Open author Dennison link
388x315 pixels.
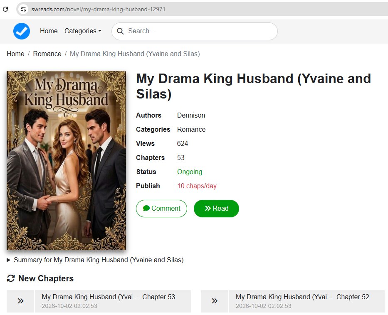coord(191,115)
